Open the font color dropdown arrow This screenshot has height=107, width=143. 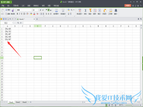[x=36, y=14]
